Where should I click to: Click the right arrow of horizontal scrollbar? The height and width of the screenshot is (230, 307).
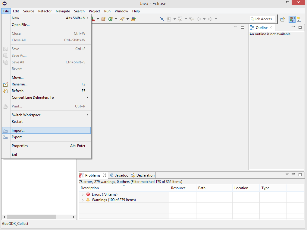coord(74,217)
